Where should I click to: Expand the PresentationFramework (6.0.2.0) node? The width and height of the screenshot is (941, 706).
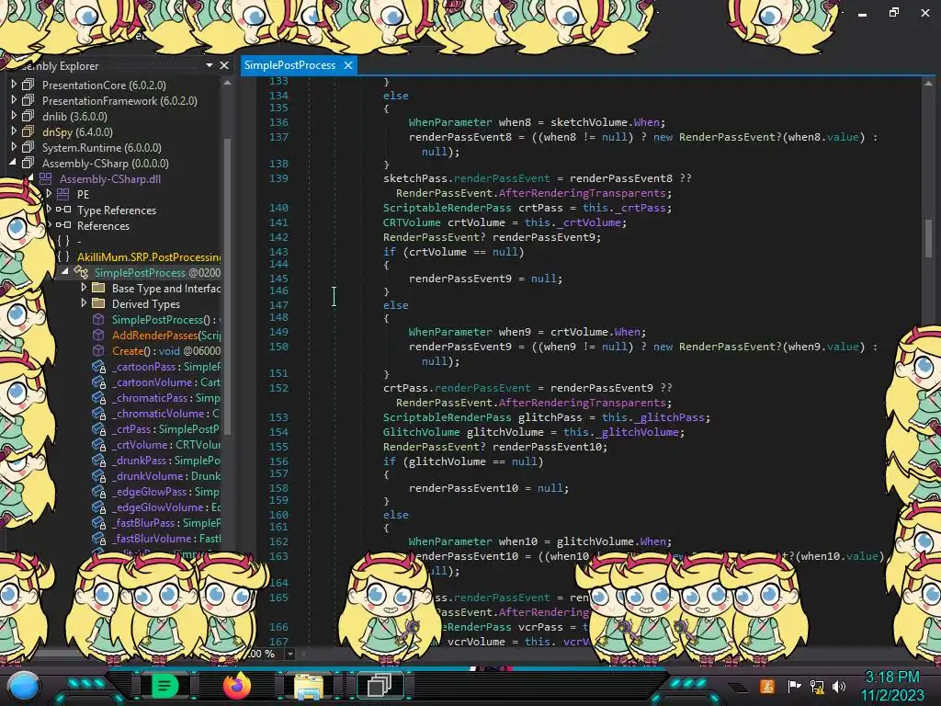[x=14, y=100]
